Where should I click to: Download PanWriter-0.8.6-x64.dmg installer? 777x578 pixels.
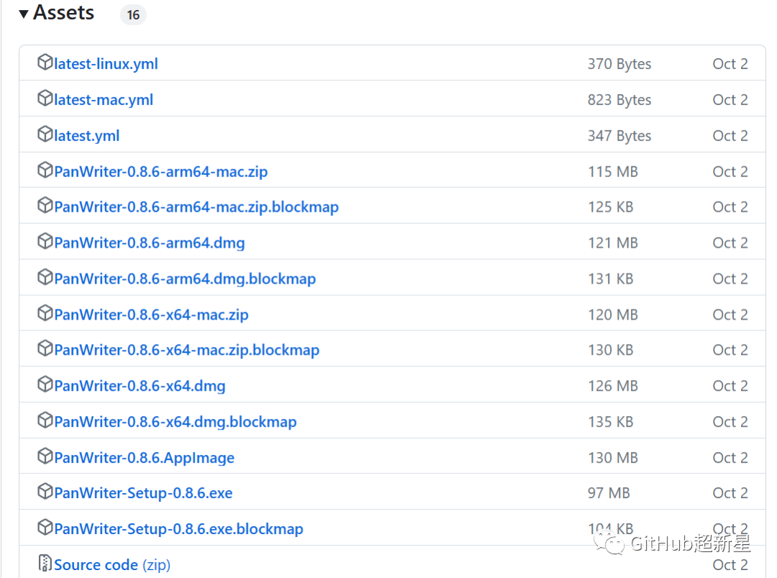(x=140, y=386)
